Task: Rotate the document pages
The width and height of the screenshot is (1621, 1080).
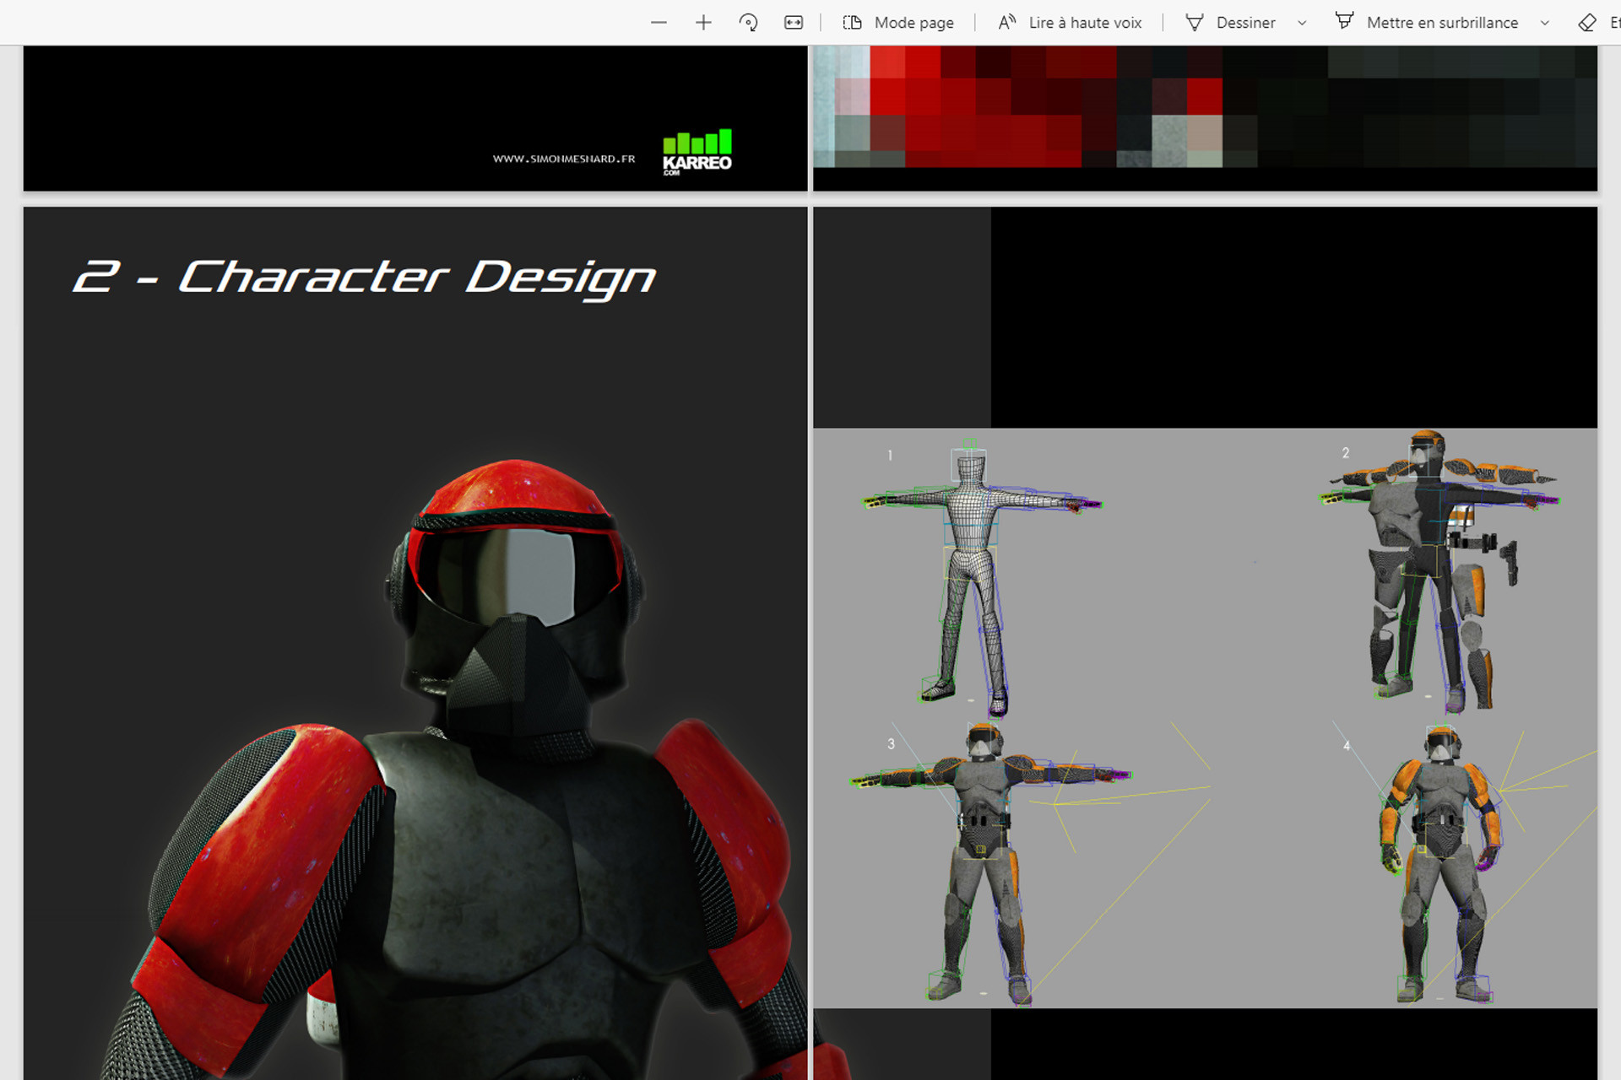Action: pyautogui.click(x=748, y=23)
